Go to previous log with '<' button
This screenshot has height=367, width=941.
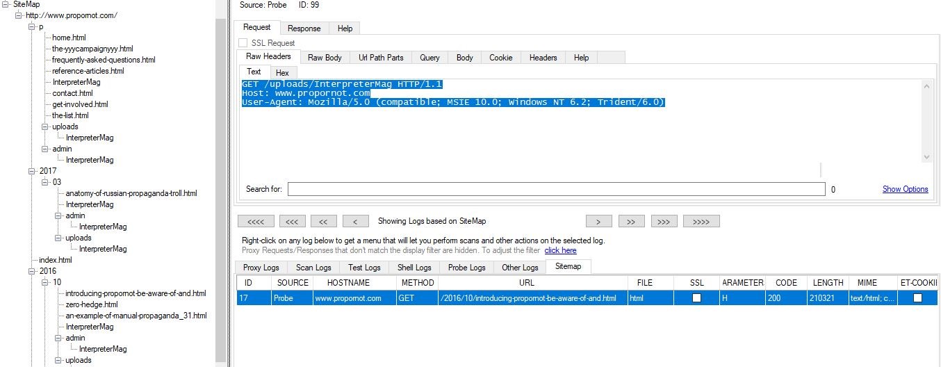pos(356,222)
